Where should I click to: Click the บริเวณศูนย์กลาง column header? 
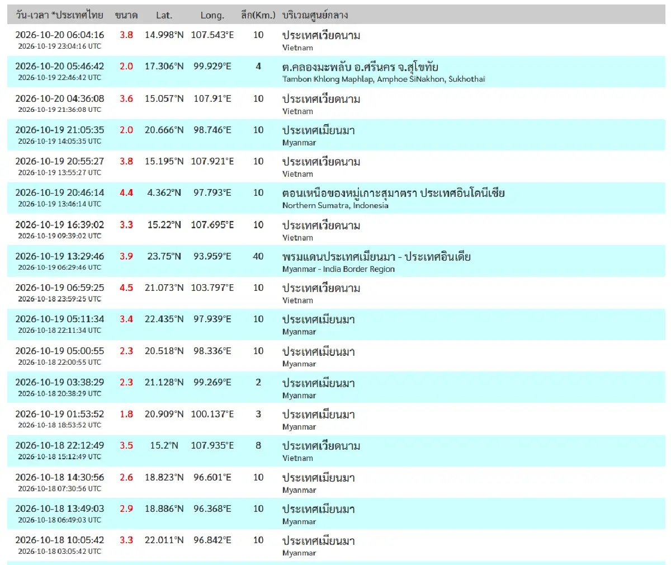(x=315, y=15)
